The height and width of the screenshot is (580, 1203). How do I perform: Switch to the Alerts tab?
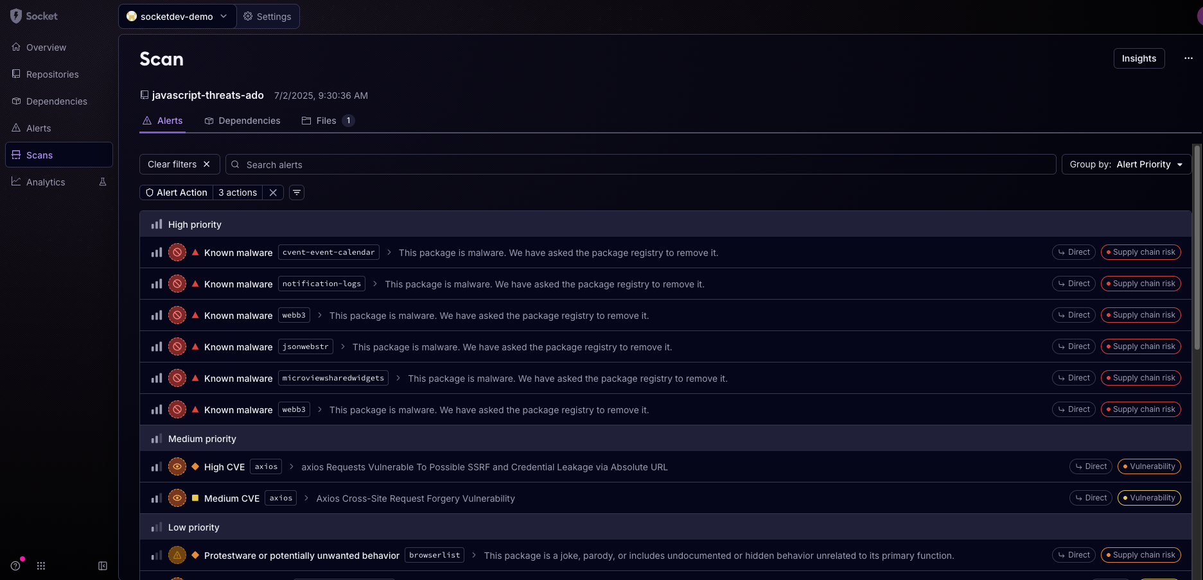click(162, 121)
